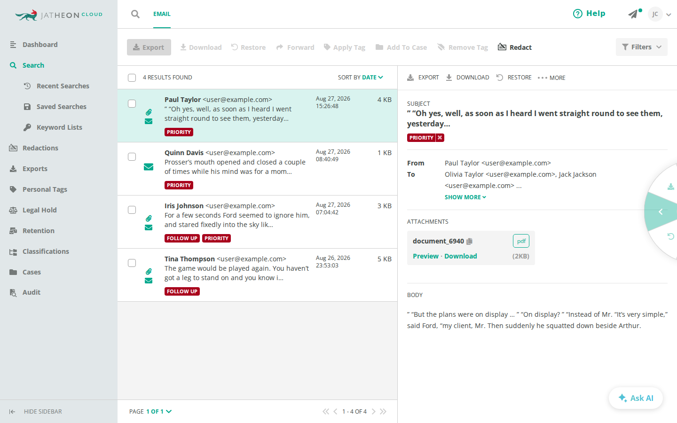Select the Quinn Davis email checkbox
The image size is (677, 423).
(x=132, y=157)
